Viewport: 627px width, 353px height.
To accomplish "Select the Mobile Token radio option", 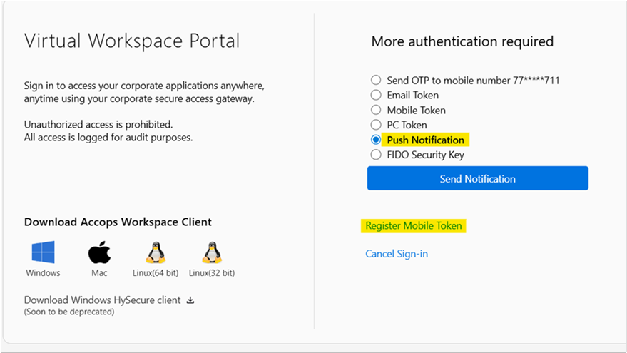I will [x=376, y=110].
